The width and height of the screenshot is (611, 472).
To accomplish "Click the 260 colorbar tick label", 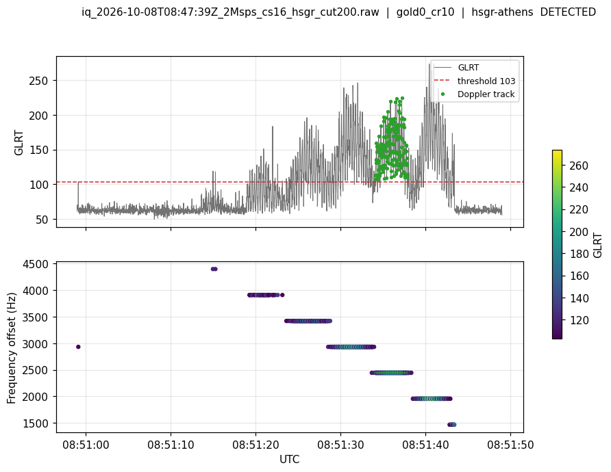I will 579,166.
